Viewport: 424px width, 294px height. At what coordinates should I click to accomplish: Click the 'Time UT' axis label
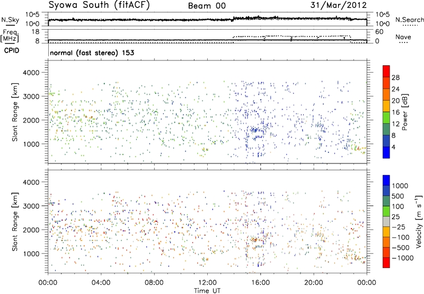tap(207, 291)
